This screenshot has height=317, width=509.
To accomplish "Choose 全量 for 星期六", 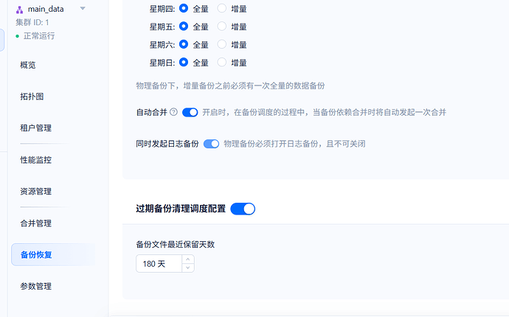I will click(184, 44).
